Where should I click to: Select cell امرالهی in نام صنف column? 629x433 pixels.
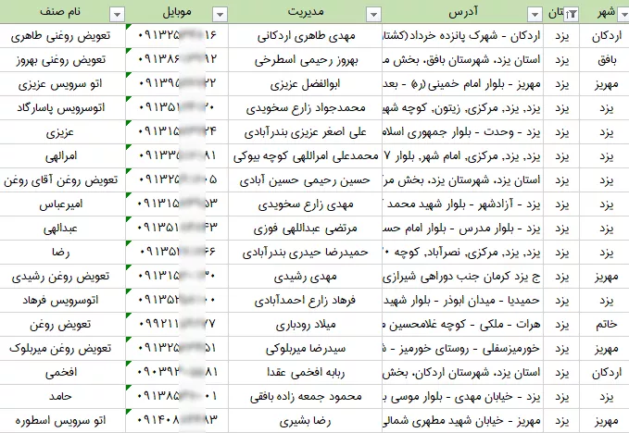pos(63,156)
